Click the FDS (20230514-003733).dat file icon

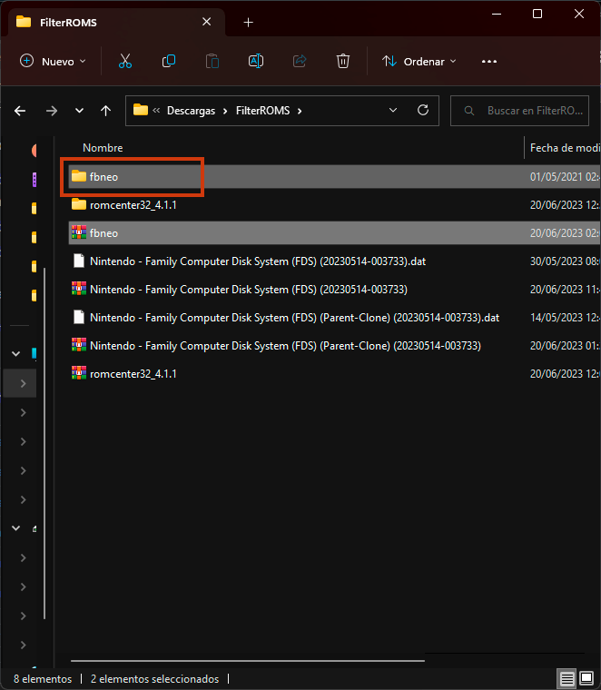(x=79, y=261)
